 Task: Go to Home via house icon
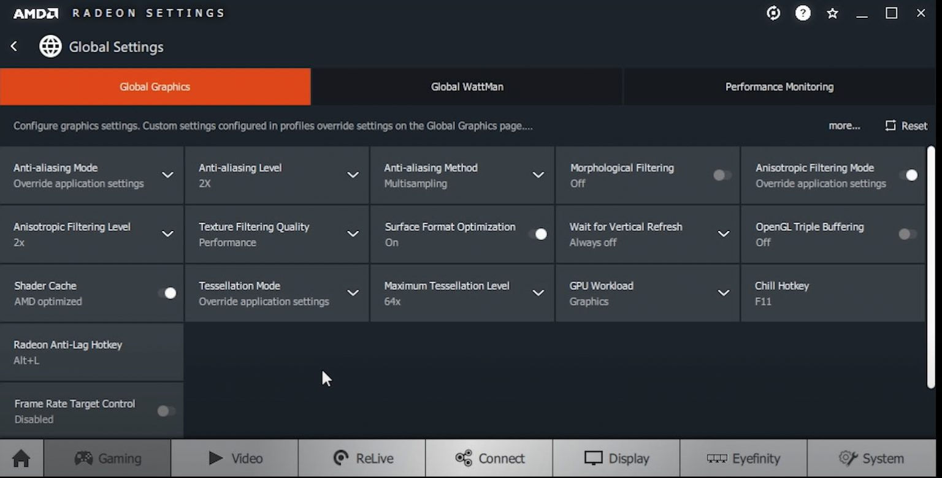pos(21,458)
